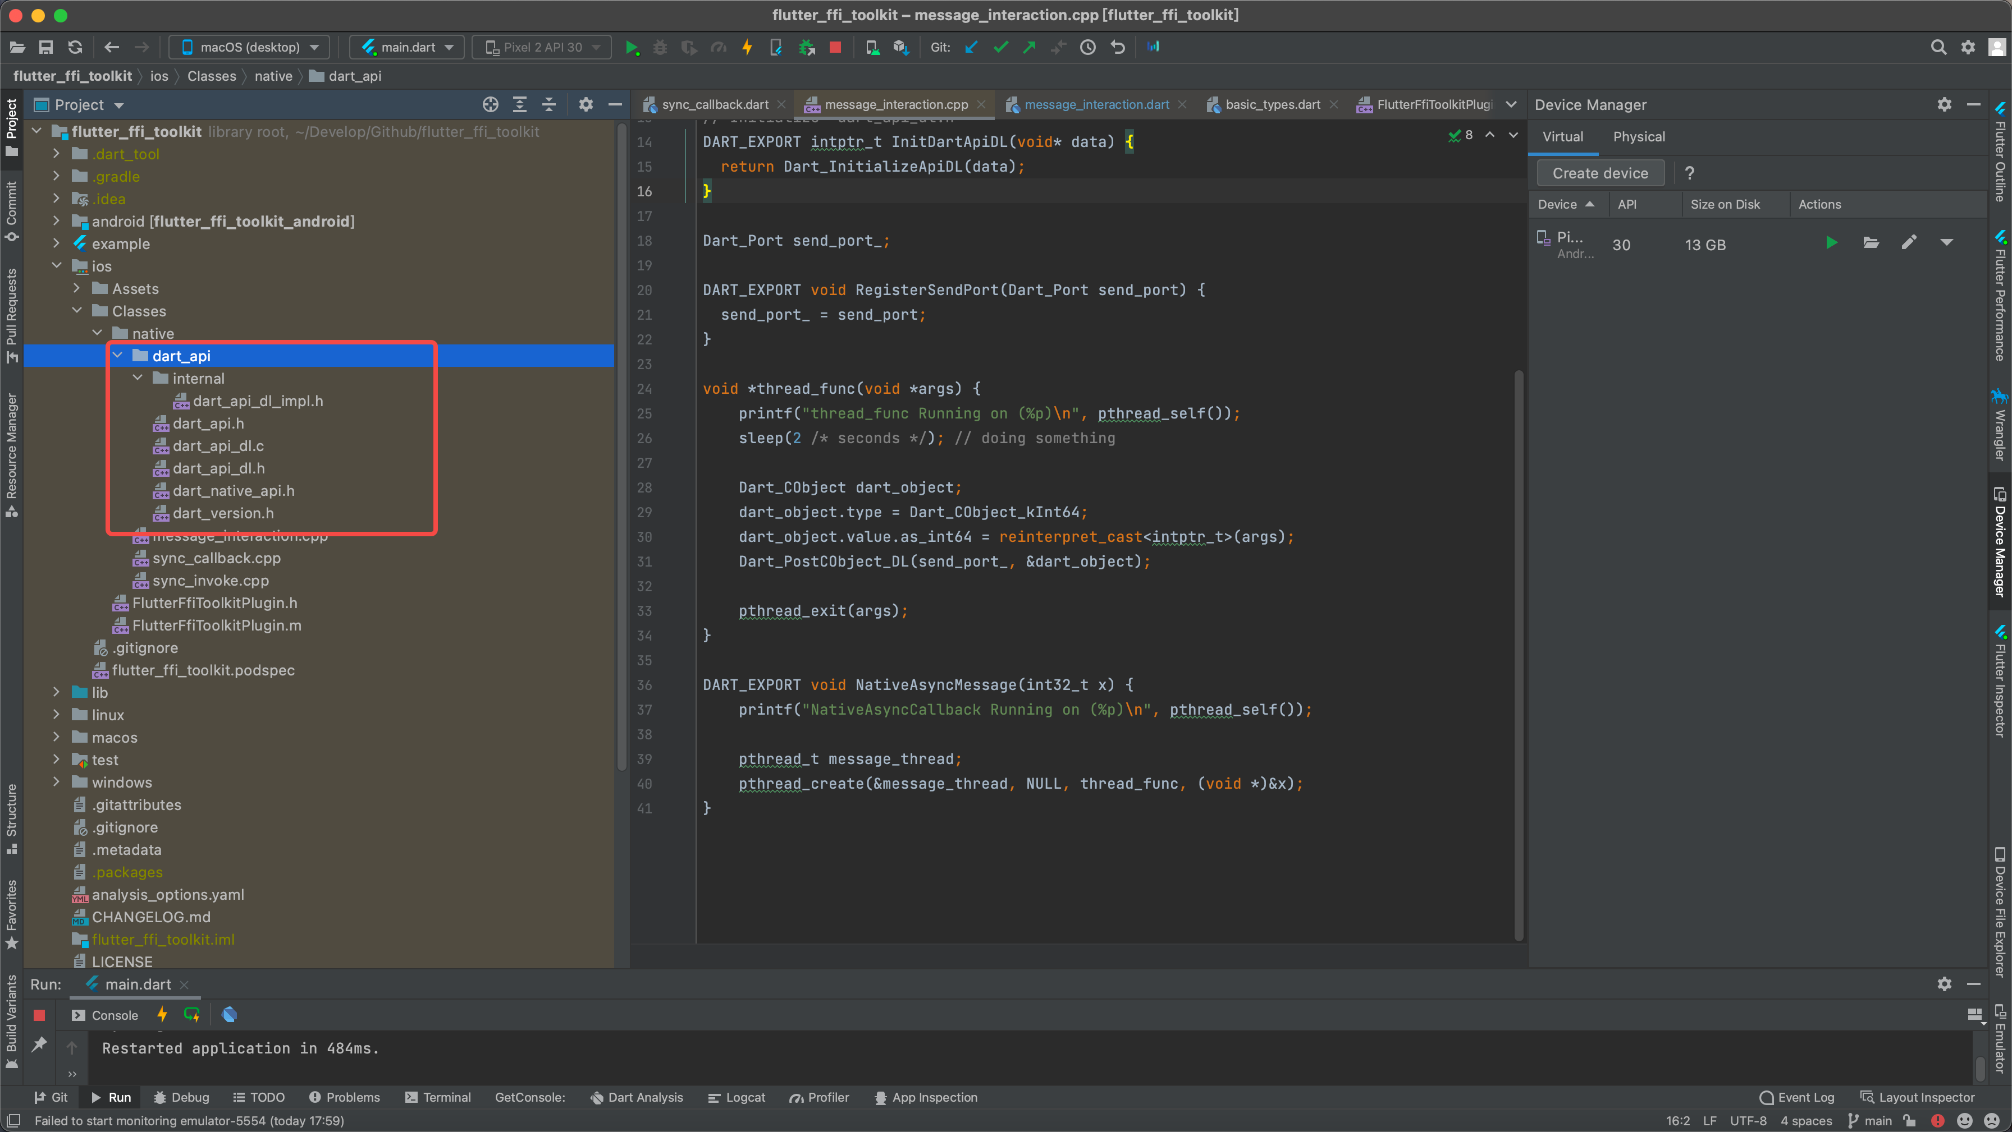The image size is (2012, 1132).
Task: Click the Flutter Hot Reload lightning icon
Action: click(747, 48)
